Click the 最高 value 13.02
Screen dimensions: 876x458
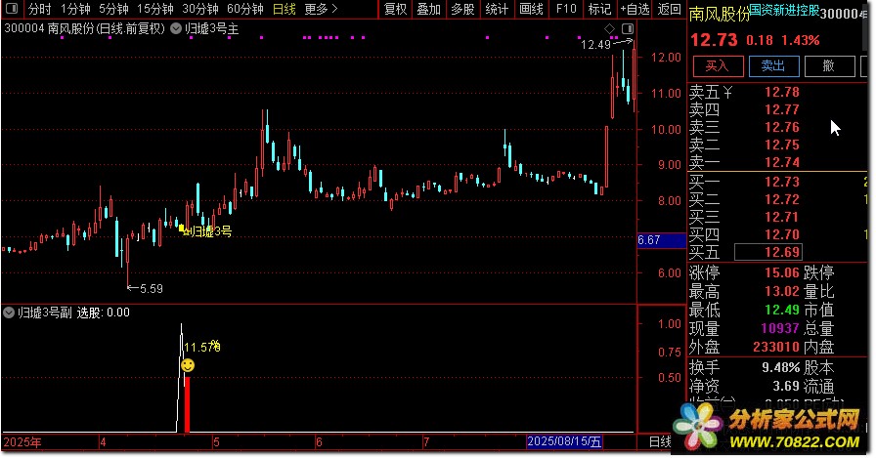(x=782, y=291)
